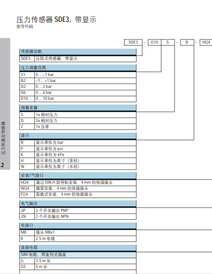Click the 0 ... 6 bar cell
Screen dimensions: 212x274
pyautogui.click(x=85, y=93)
